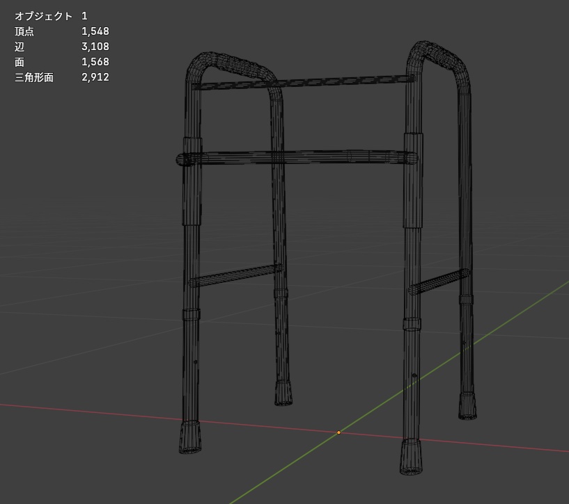Click the orange object origin point
The image size is (569, 504).
click(338, 432)
